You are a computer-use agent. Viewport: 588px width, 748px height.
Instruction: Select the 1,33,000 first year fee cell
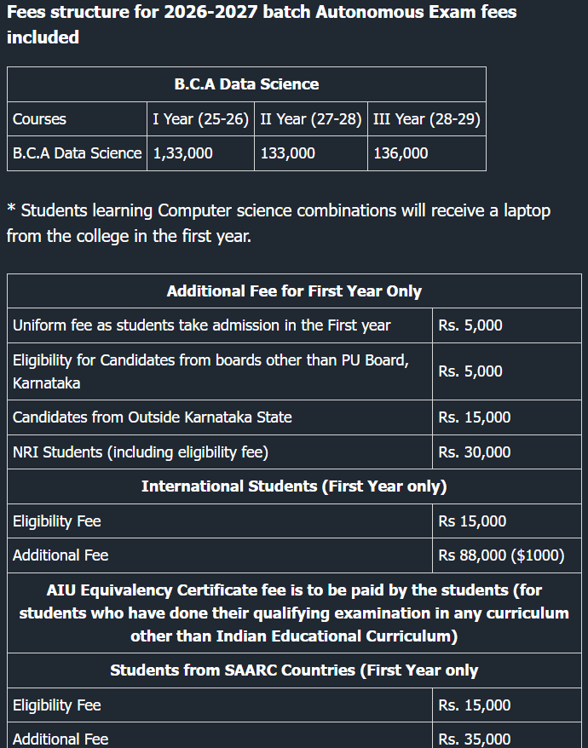183,153
